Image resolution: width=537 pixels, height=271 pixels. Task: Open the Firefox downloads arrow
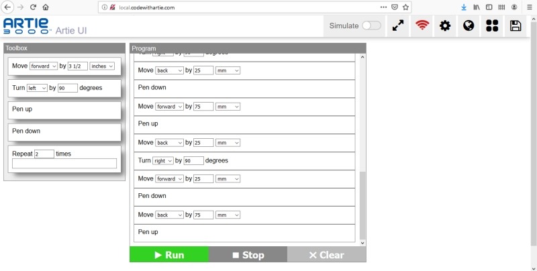(x=463, y=7)
